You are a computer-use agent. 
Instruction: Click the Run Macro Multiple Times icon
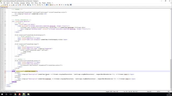[66, 5]
